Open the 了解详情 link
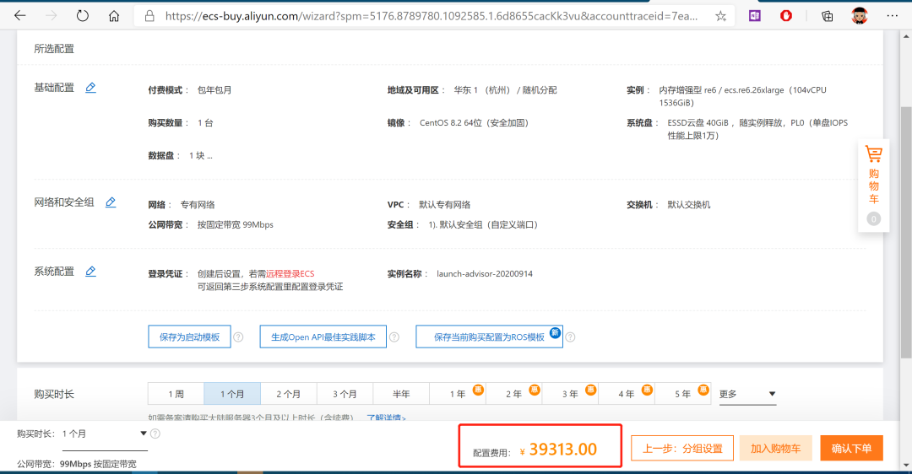This screenshot has width=912, height=474. click(386, 417)
